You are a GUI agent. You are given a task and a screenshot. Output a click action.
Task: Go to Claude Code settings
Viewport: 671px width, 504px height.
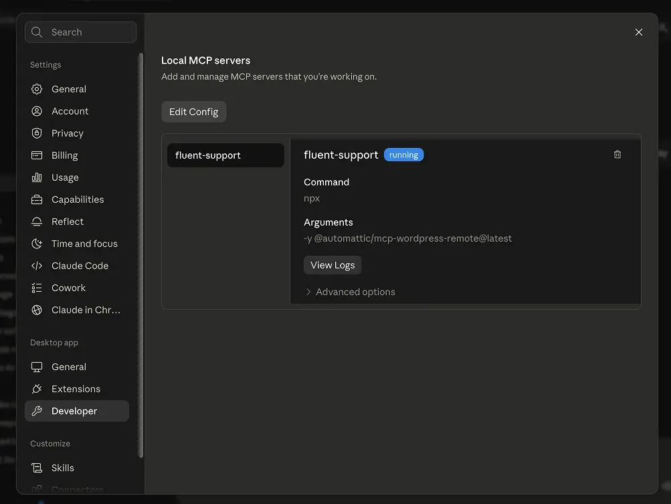77,266
